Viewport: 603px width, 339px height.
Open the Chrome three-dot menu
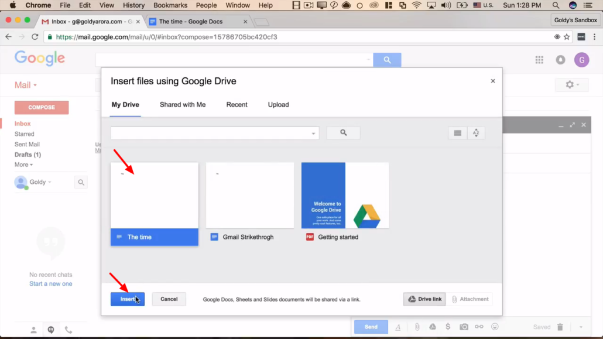(x=595, y=37)
